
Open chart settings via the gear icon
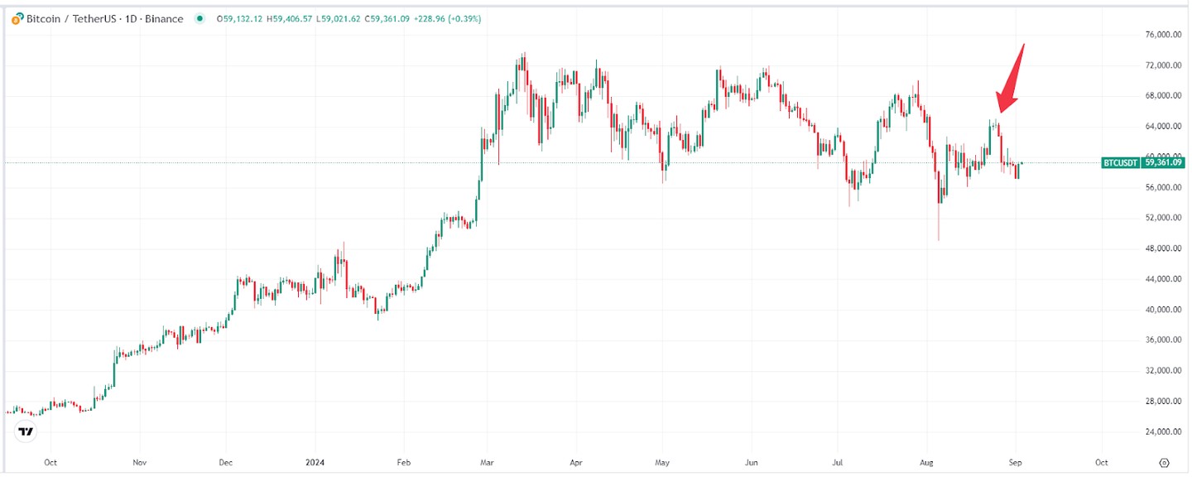[1164, 463]
